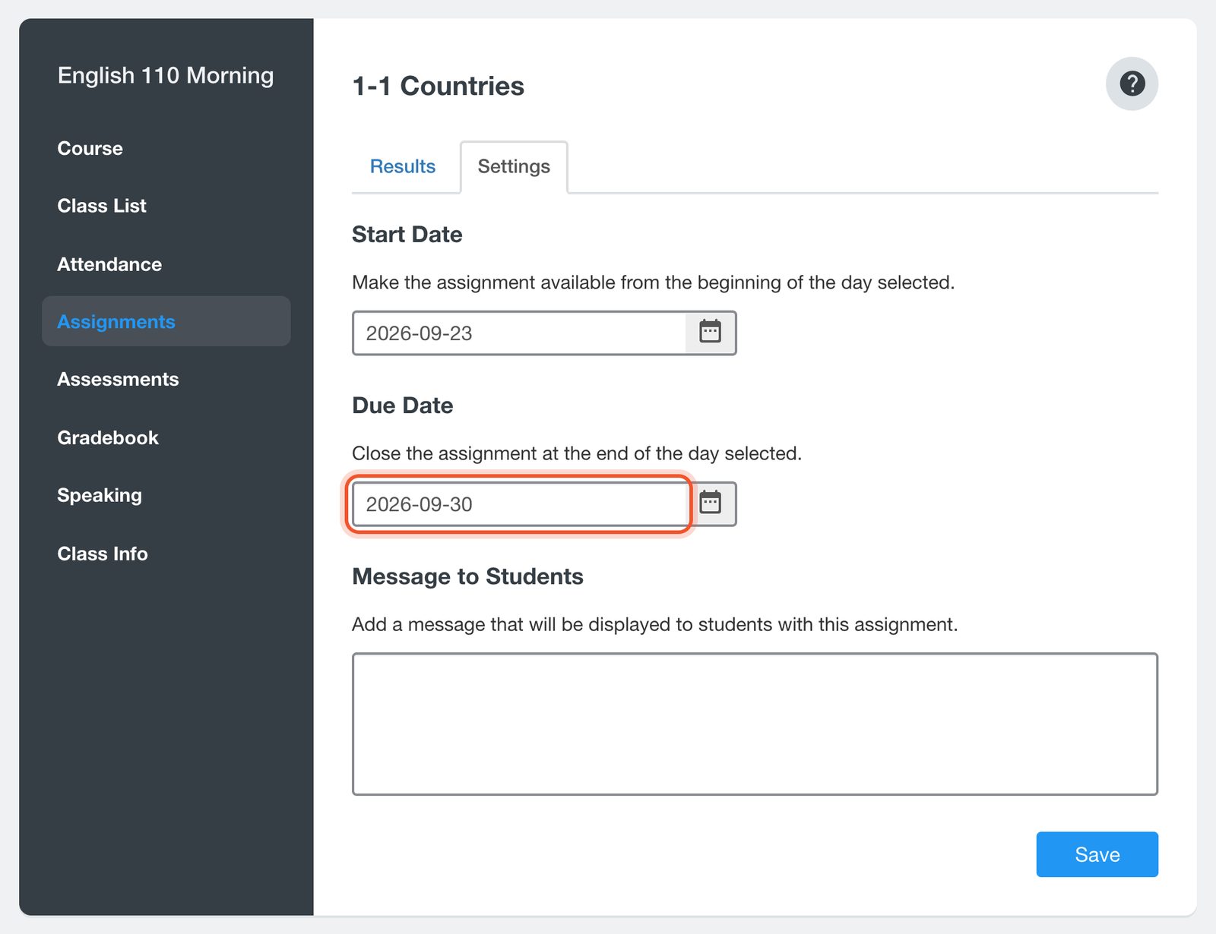The image size is (1216, 934).
Task: Click into the Message to Students textbox
Action: click(x=755, y=724)
